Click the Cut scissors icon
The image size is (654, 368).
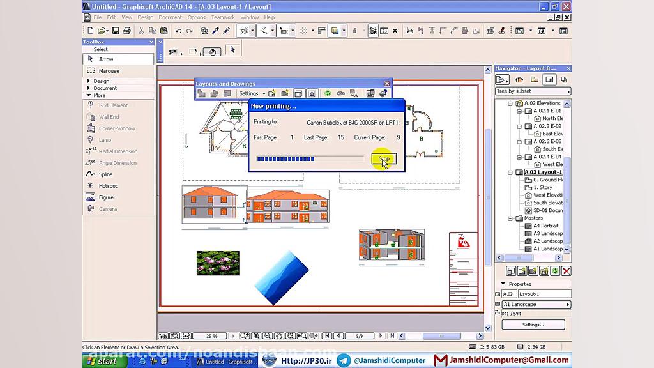[141, 31]
